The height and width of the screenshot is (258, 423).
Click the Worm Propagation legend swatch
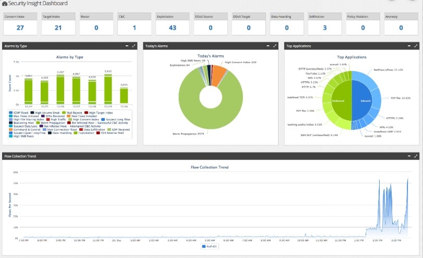click(38, 122)
